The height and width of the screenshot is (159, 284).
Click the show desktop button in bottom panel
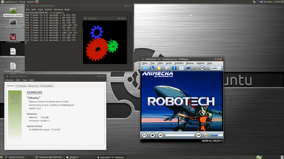click(x=1, y=157)
